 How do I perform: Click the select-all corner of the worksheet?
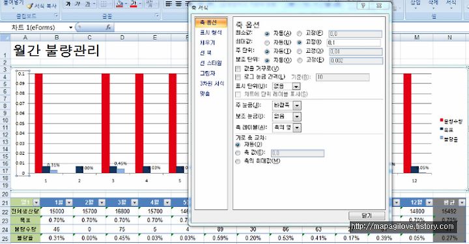click(5, 38)
